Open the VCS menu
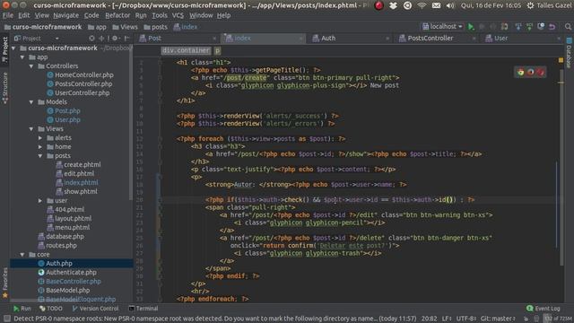Viewport: 574px width, 323px height. [178, 15]
